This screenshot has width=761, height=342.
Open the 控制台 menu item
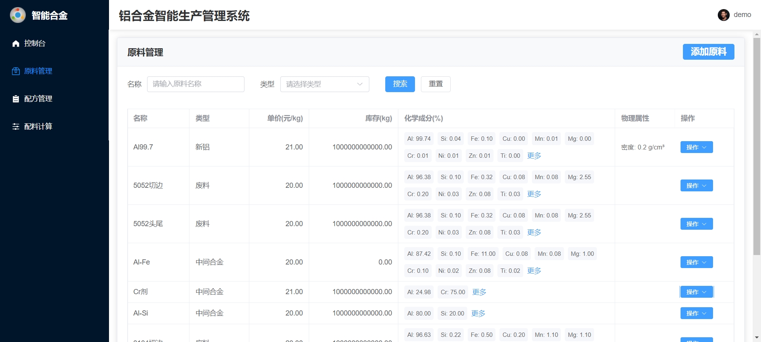click(x=54, y=43)
